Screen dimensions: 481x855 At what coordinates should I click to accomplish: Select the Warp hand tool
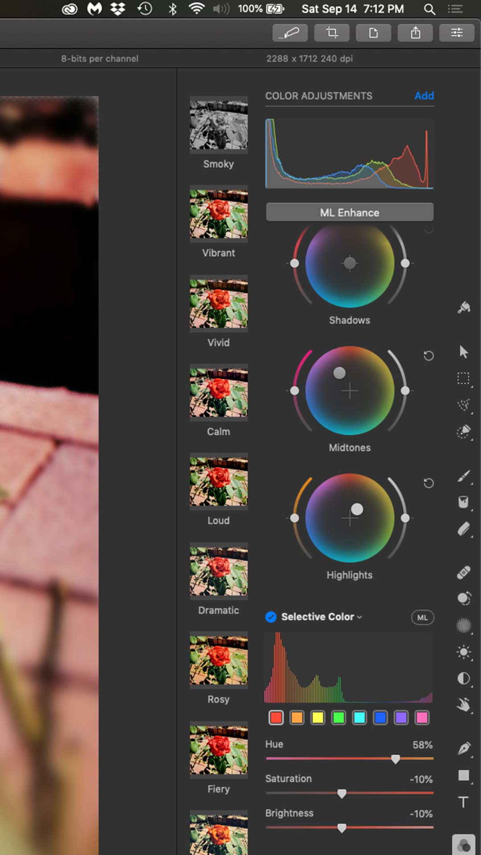tap(464, 704)
